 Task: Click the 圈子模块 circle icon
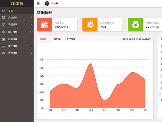click(x=3, y=32)
